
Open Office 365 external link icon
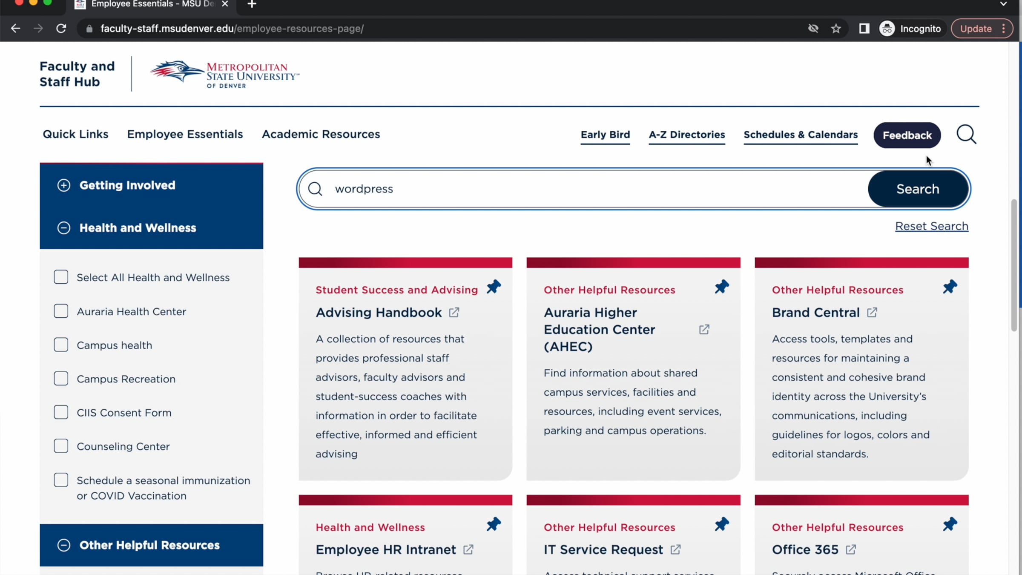click(851, 550)
